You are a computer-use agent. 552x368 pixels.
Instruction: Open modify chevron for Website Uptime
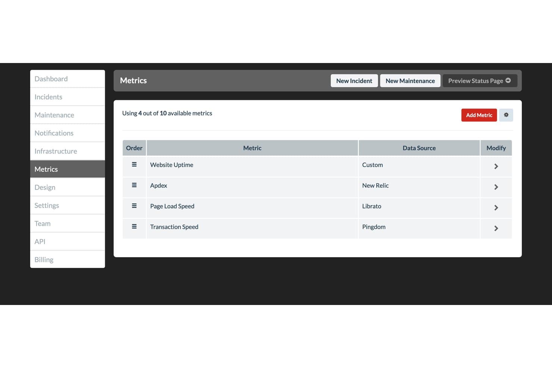click(496, 166)
